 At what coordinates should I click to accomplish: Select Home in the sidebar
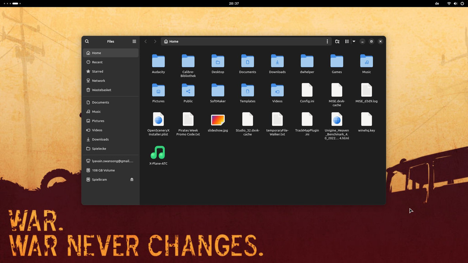pos(111,53)
